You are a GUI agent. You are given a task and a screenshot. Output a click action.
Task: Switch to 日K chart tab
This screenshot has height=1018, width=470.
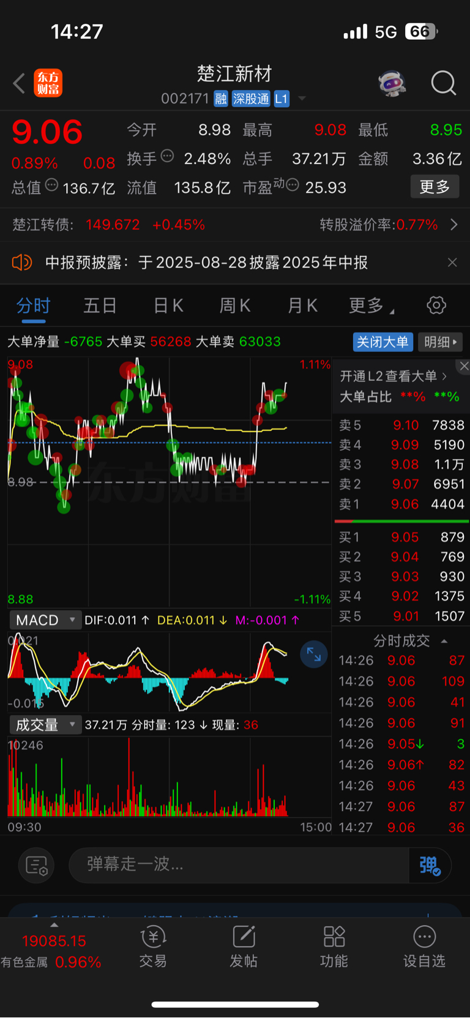click(168, 305)
